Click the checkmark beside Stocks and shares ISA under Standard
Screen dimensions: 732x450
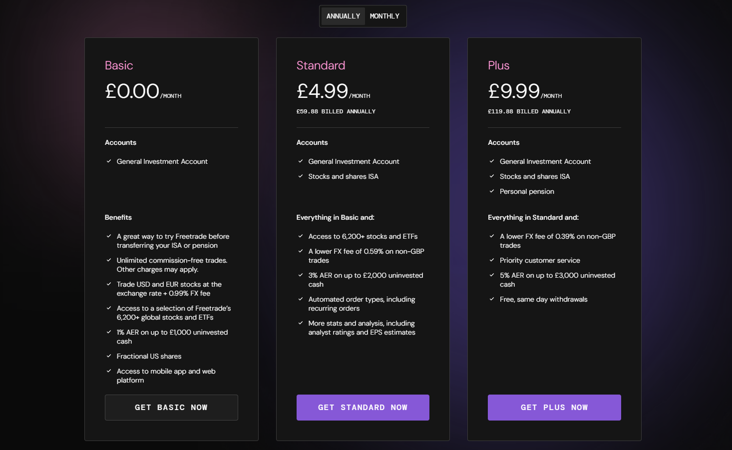tap(300, 176)
